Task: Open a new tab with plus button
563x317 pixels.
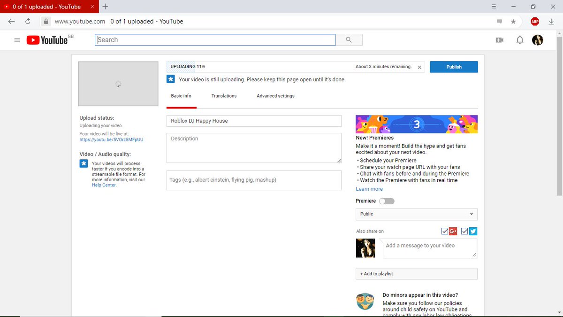Action: pos(106,7)
